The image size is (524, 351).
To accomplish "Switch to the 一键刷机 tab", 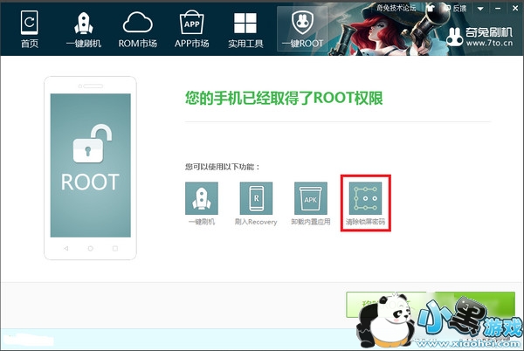I will 84,30.
